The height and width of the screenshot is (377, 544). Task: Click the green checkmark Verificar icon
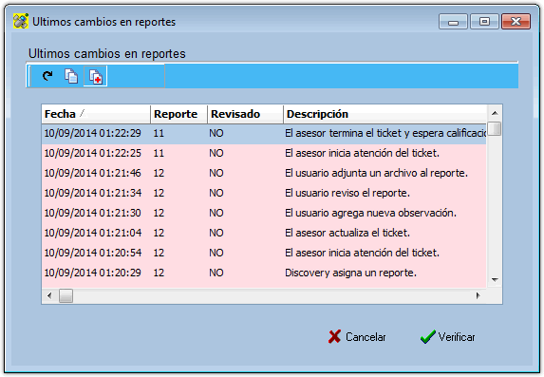(428, 336)
